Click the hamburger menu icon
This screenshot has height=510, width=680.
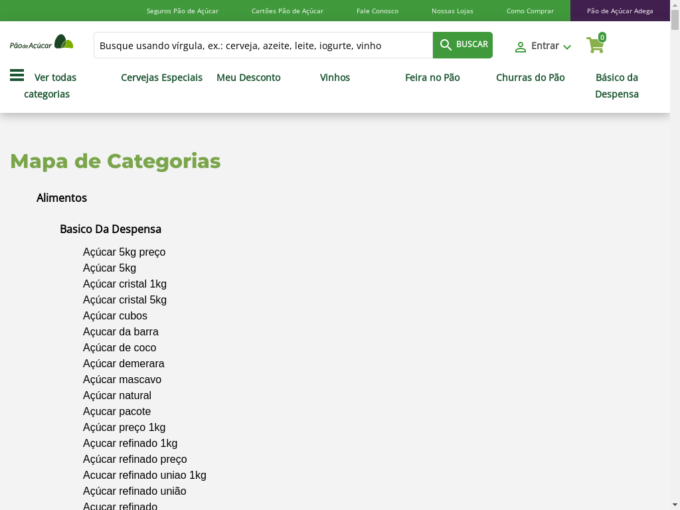[17, 76]
